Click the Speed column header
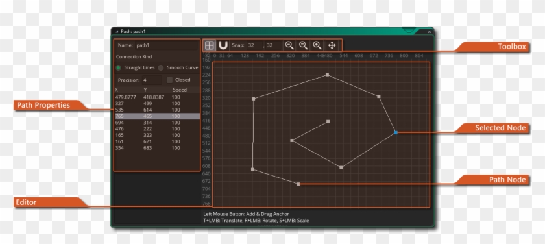The image size is (545, 244). [180, 90]
